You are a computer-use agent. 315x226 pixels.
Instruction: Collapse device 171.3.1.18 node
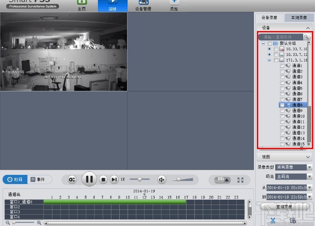point(270,60)
